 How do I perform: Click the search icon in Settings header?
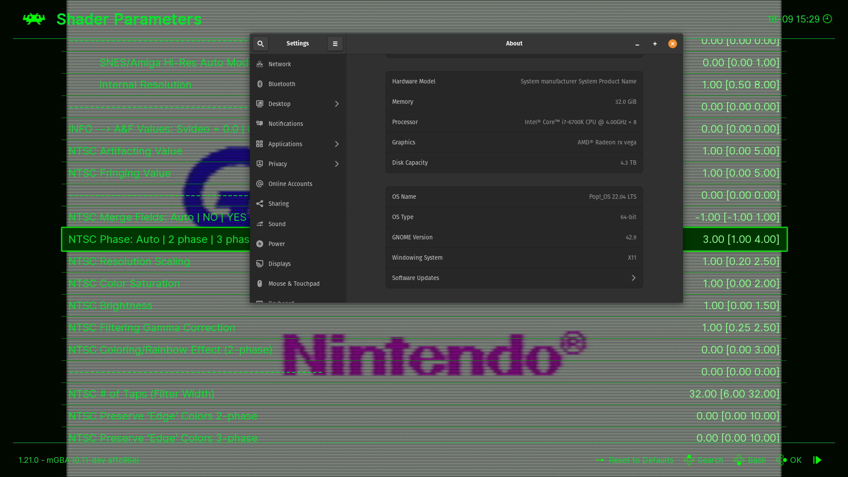[x=261, y=44]
